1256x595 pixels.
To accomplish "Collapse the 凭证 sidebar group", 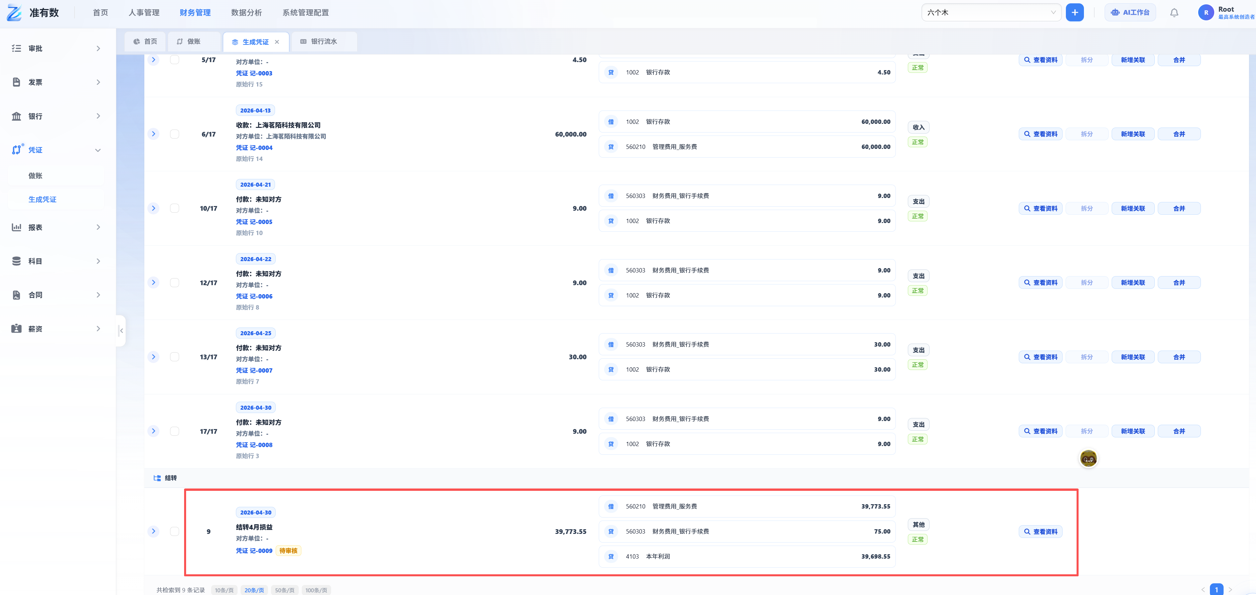I will pyautogui.click(x=98, y=150).
